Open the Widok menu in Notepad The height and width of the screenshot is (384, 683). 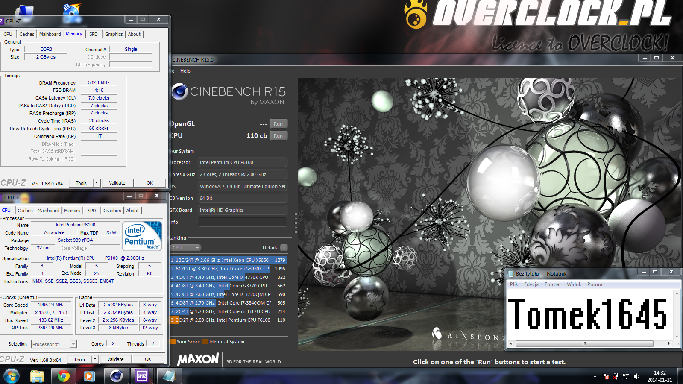coord(574,284)
